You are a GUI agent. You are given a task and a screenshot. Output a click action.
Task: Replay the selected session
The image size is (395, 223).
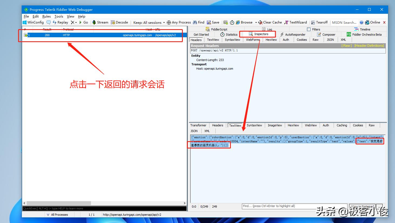click(x=60, y=22)
